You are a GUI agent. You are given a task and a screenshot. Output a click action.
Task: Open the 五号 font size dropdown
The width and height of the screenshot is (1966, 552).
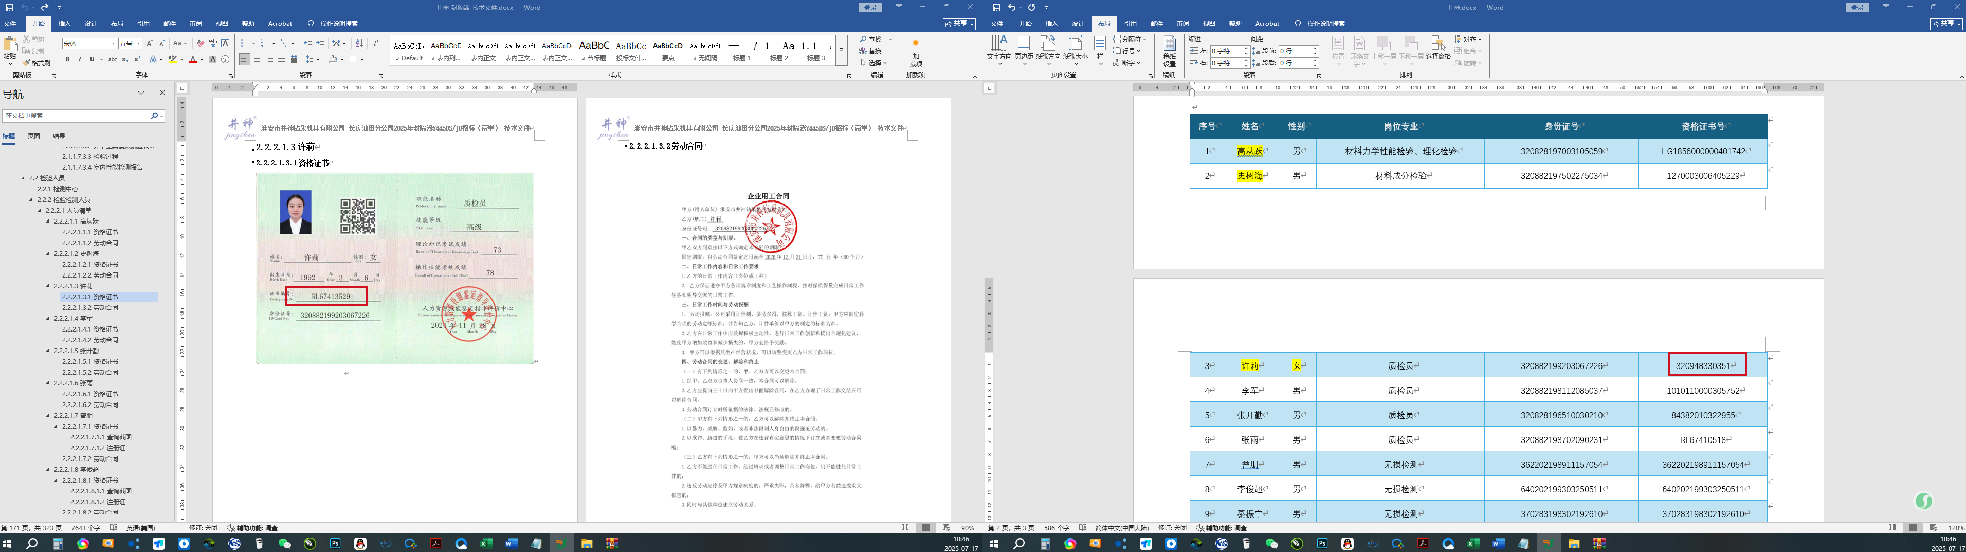click(138, 44)
